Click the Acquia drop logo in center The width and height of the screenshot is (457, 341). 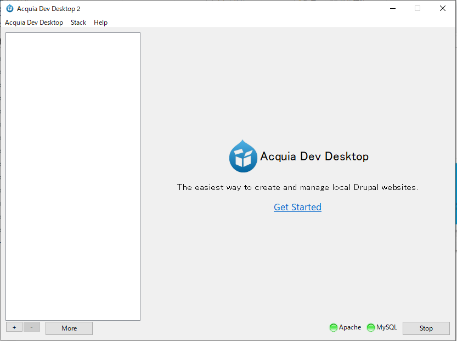(x=243, y=156)
